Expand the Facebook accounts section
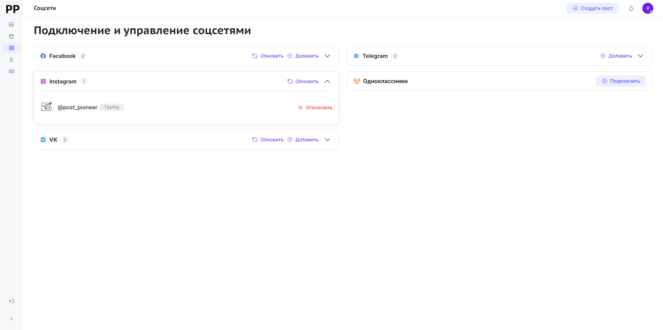Viewport: 663px width, 330px height. tap(327, 56)
